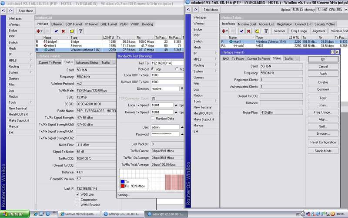The width and height of the screenshot is (348, 218).
Task: Switch to VLAN tab
Action: (124, 24)
